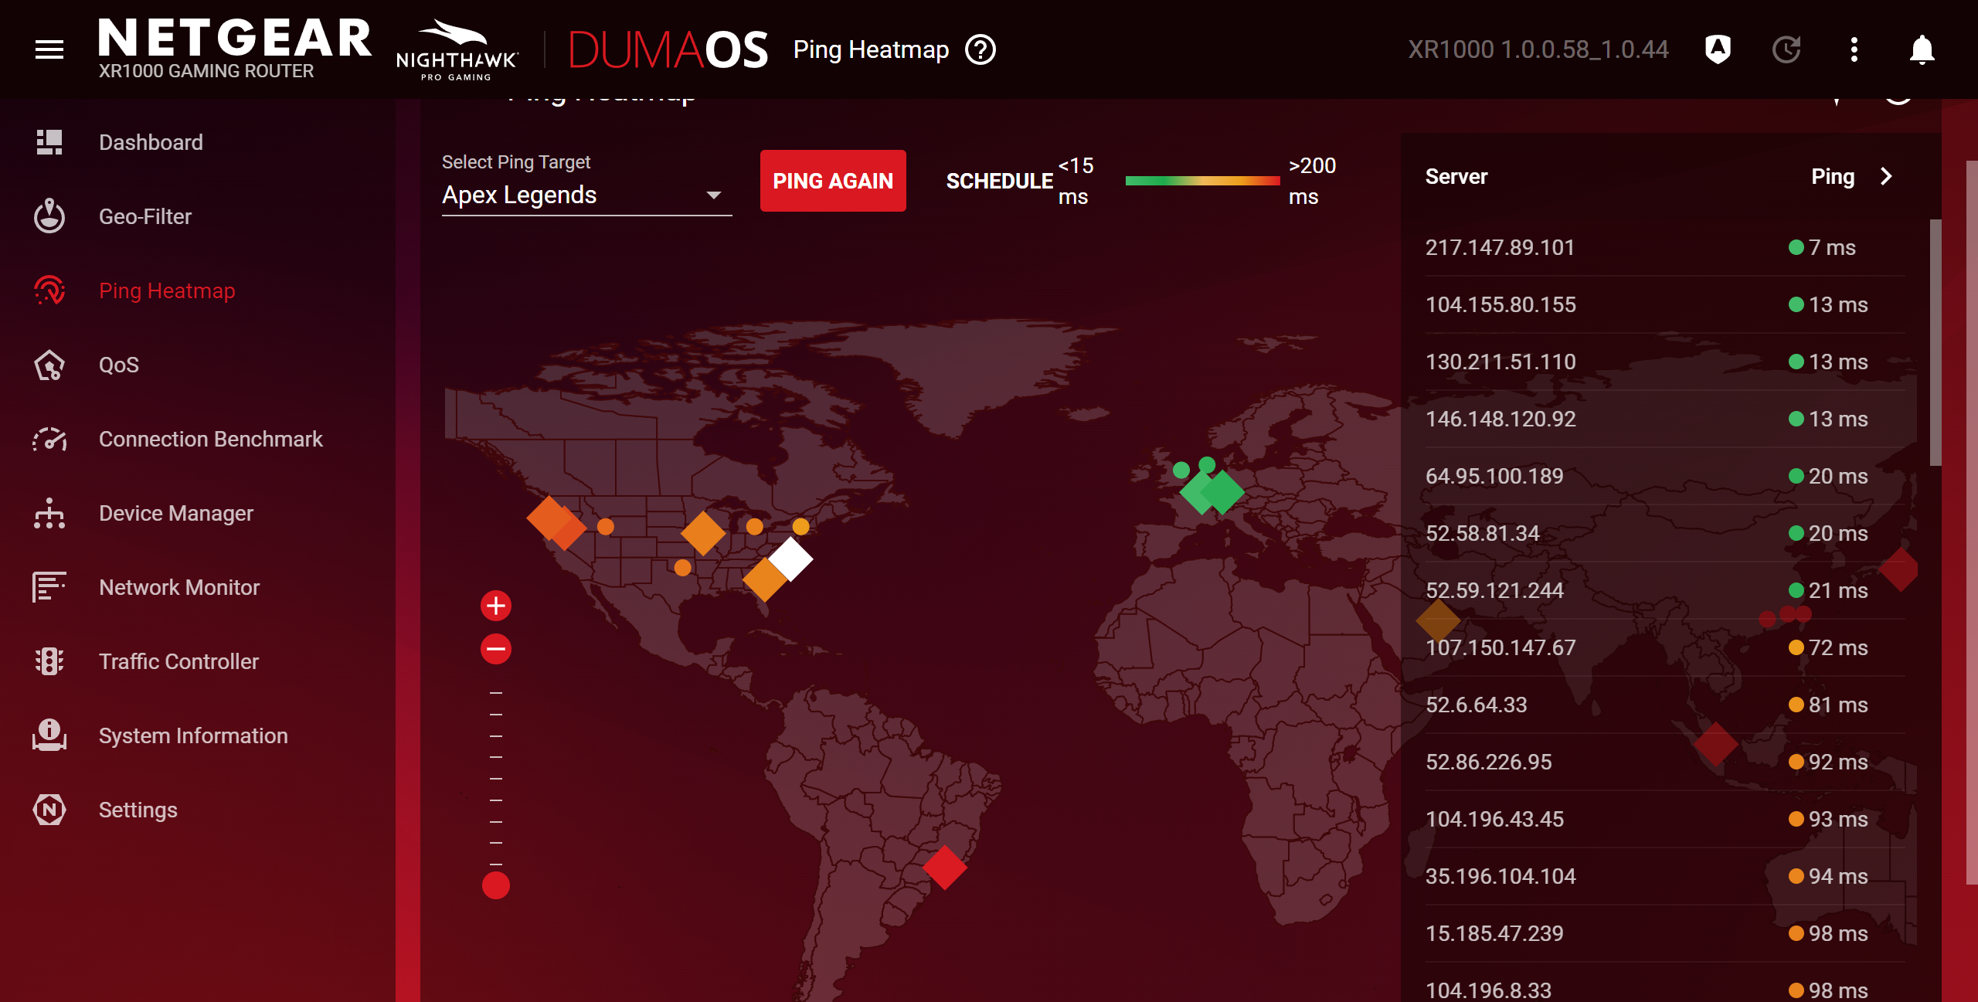Zoom in the map with the plus button
Screen dimensions: 1978x1002
[496, 606]
